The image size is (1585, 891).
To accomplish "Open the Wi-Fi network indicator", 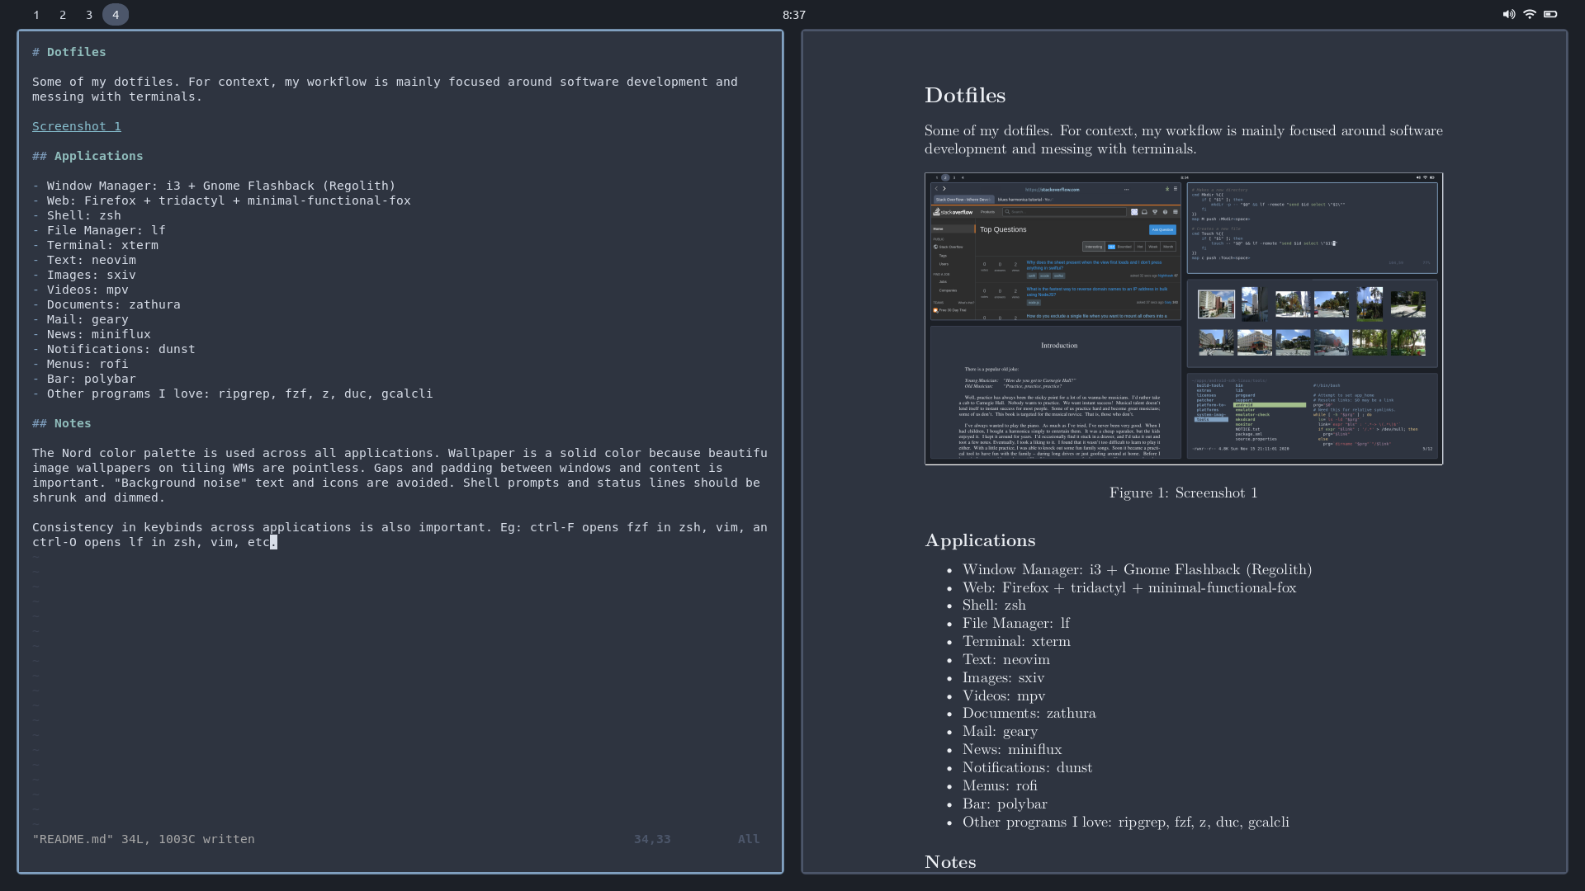I will (1530, 14).
